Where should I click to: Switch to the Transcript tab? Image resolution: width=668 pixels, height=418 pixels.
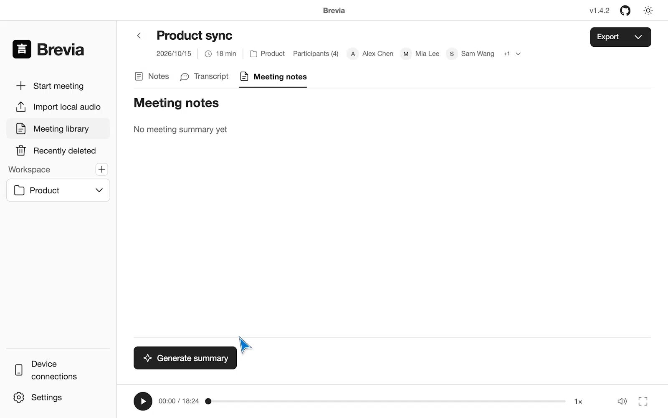[204, 76]
